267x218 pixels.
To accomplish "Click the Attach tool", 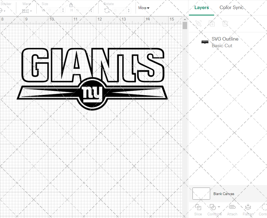I will click(232, 210).
